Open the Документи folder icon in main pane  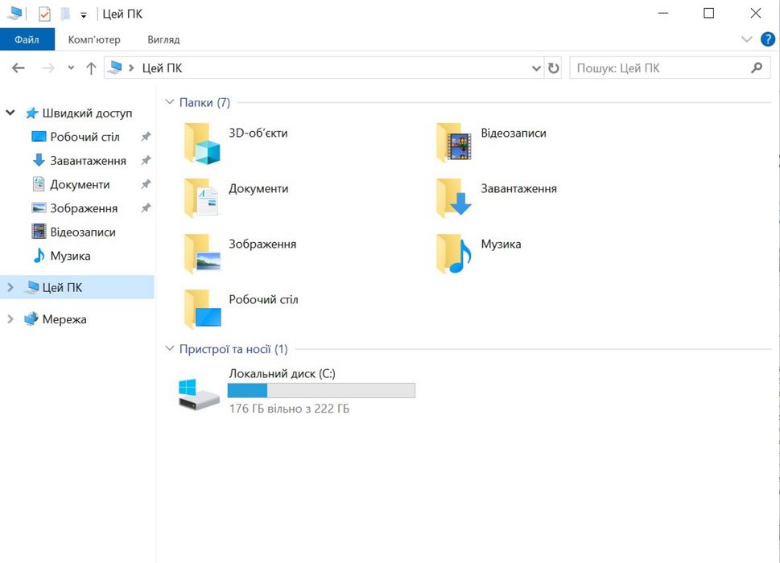[201, 199]
